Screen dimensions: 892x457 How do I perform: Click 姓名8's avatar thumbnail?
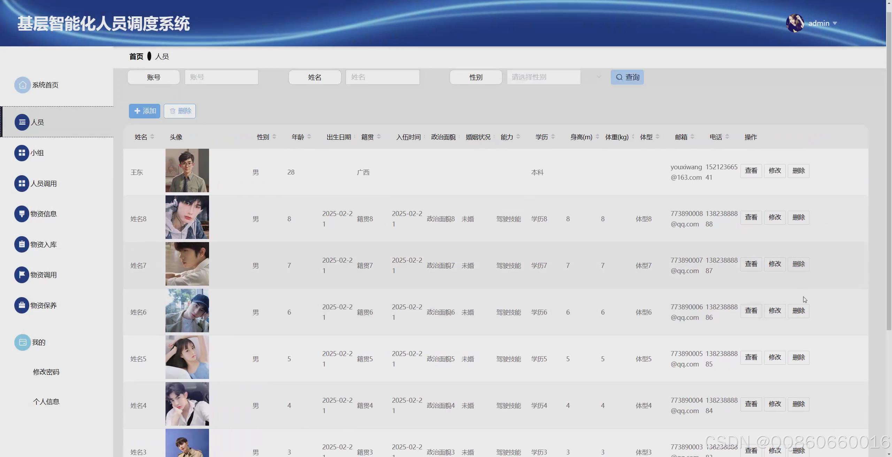pos(187,217)
